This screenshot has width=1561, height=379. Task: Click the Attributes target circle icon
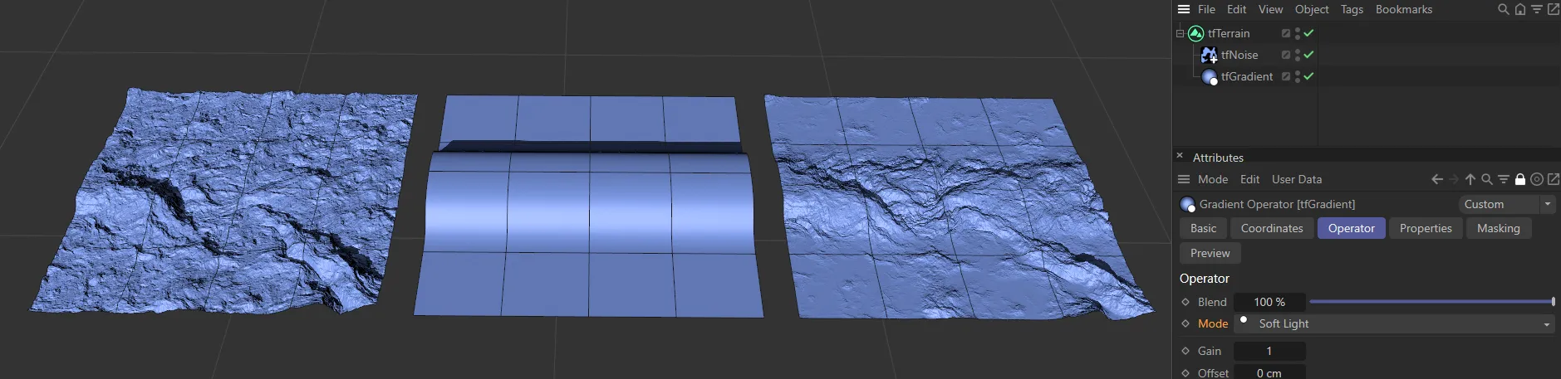pos(1537,179)
